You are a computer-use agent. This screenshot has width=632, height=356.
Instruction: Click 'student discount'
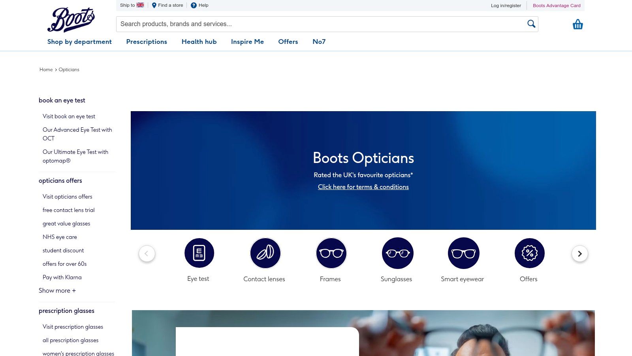pos(63,250)
